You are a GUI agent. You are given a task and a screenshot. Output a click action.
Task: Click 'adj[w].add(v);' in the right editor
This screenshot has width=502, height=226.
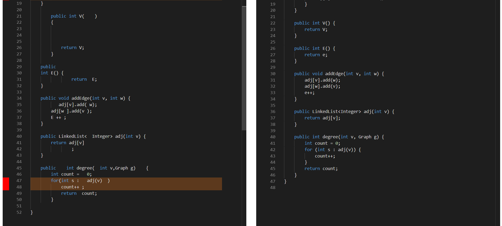coord(322,86)
